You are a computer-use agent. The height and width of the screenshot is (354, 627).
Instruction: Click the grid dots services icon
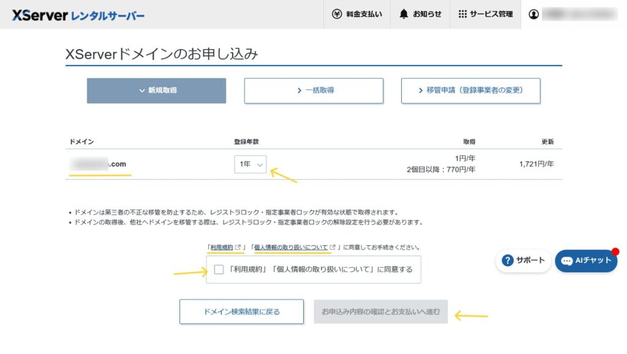pos(463,14)
